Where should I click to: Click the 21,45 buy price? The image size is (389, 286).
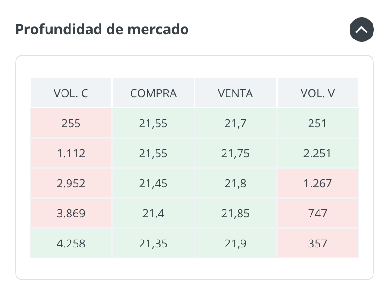tap(153, 184)
